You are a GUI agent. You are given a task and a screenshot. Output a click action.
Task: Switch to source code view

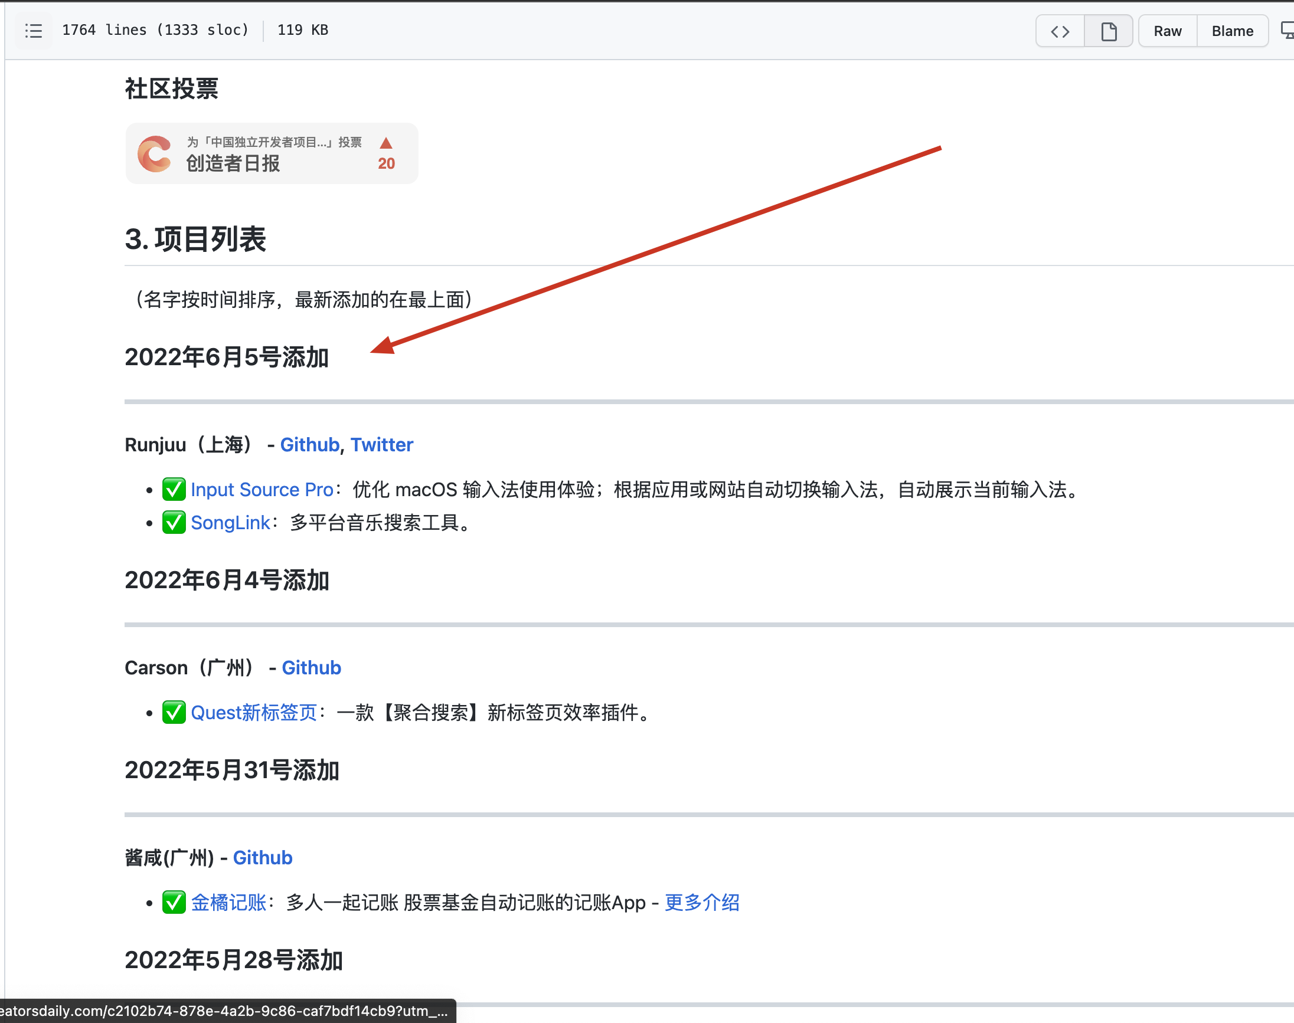1060,31
